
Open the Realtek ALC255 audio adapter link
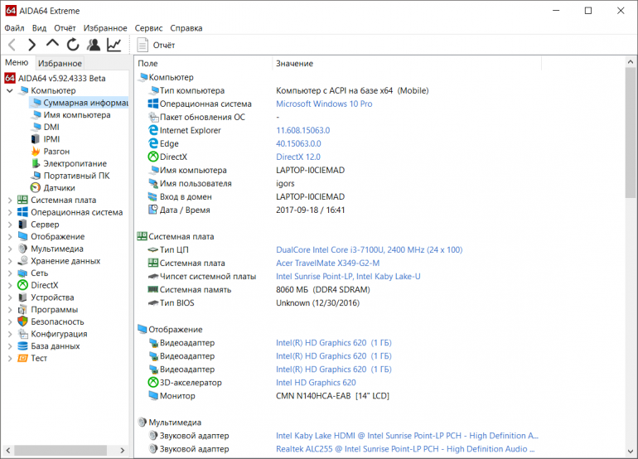tap(405, 449)
